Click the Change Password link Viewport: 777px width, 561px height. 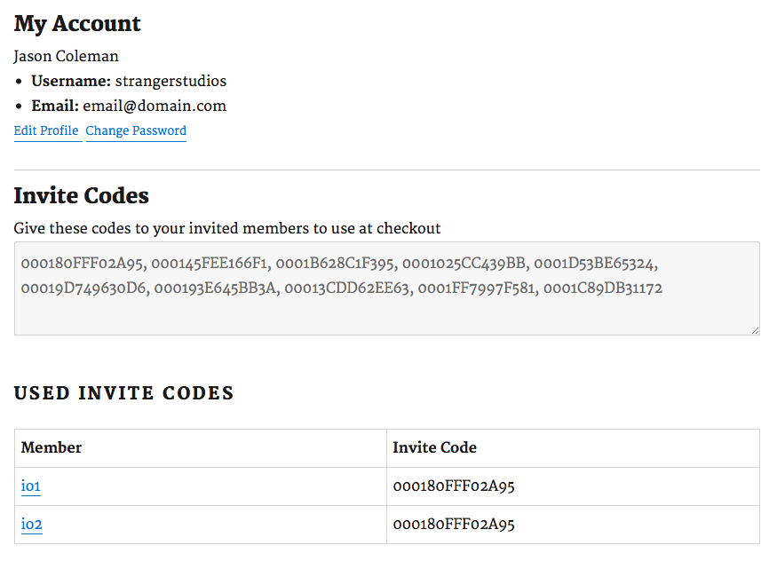136,130
